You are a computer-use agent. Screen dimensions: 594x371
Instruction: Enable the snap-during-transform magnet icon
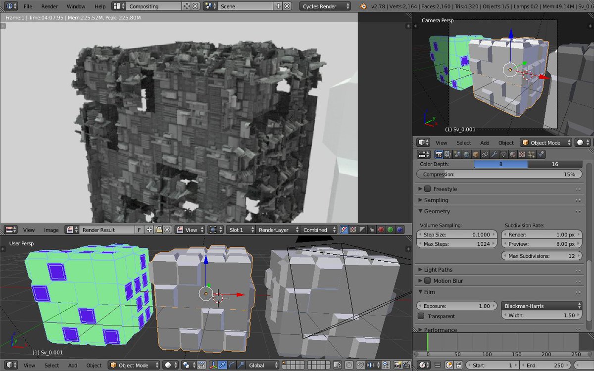click(360, 365)
